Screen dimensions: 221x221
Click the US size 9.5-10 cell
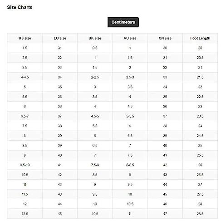click(x=25, y=165)
